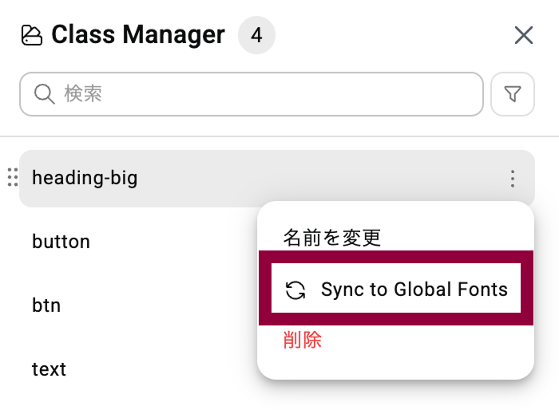
Task: Click the Class Manager title text
Action: click(138, 35)
